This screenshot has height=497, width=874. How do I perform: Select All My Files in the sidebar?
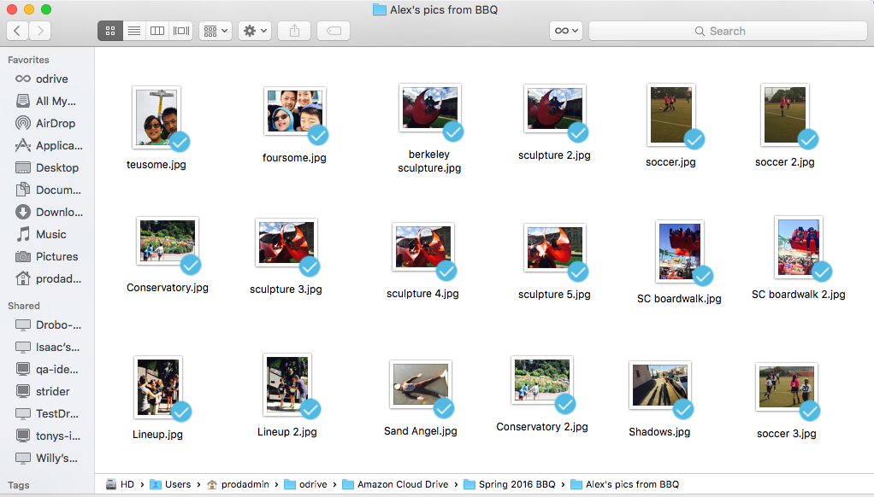(47, 102)
